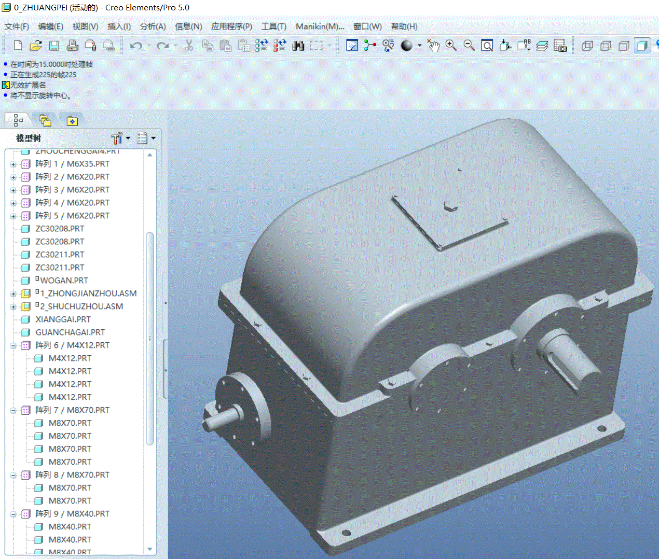
Task: Open the 分析(A) menu
Action: click(x=153, y=26)
